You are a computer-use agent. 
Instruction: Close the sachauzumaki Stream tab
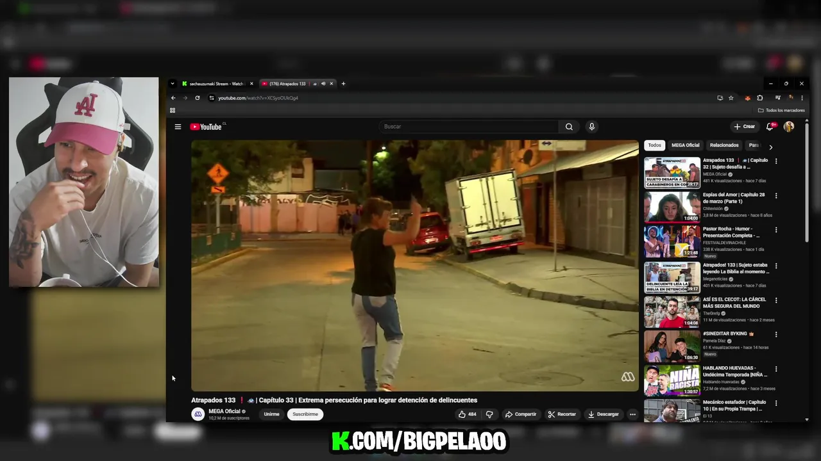[251, 84]
